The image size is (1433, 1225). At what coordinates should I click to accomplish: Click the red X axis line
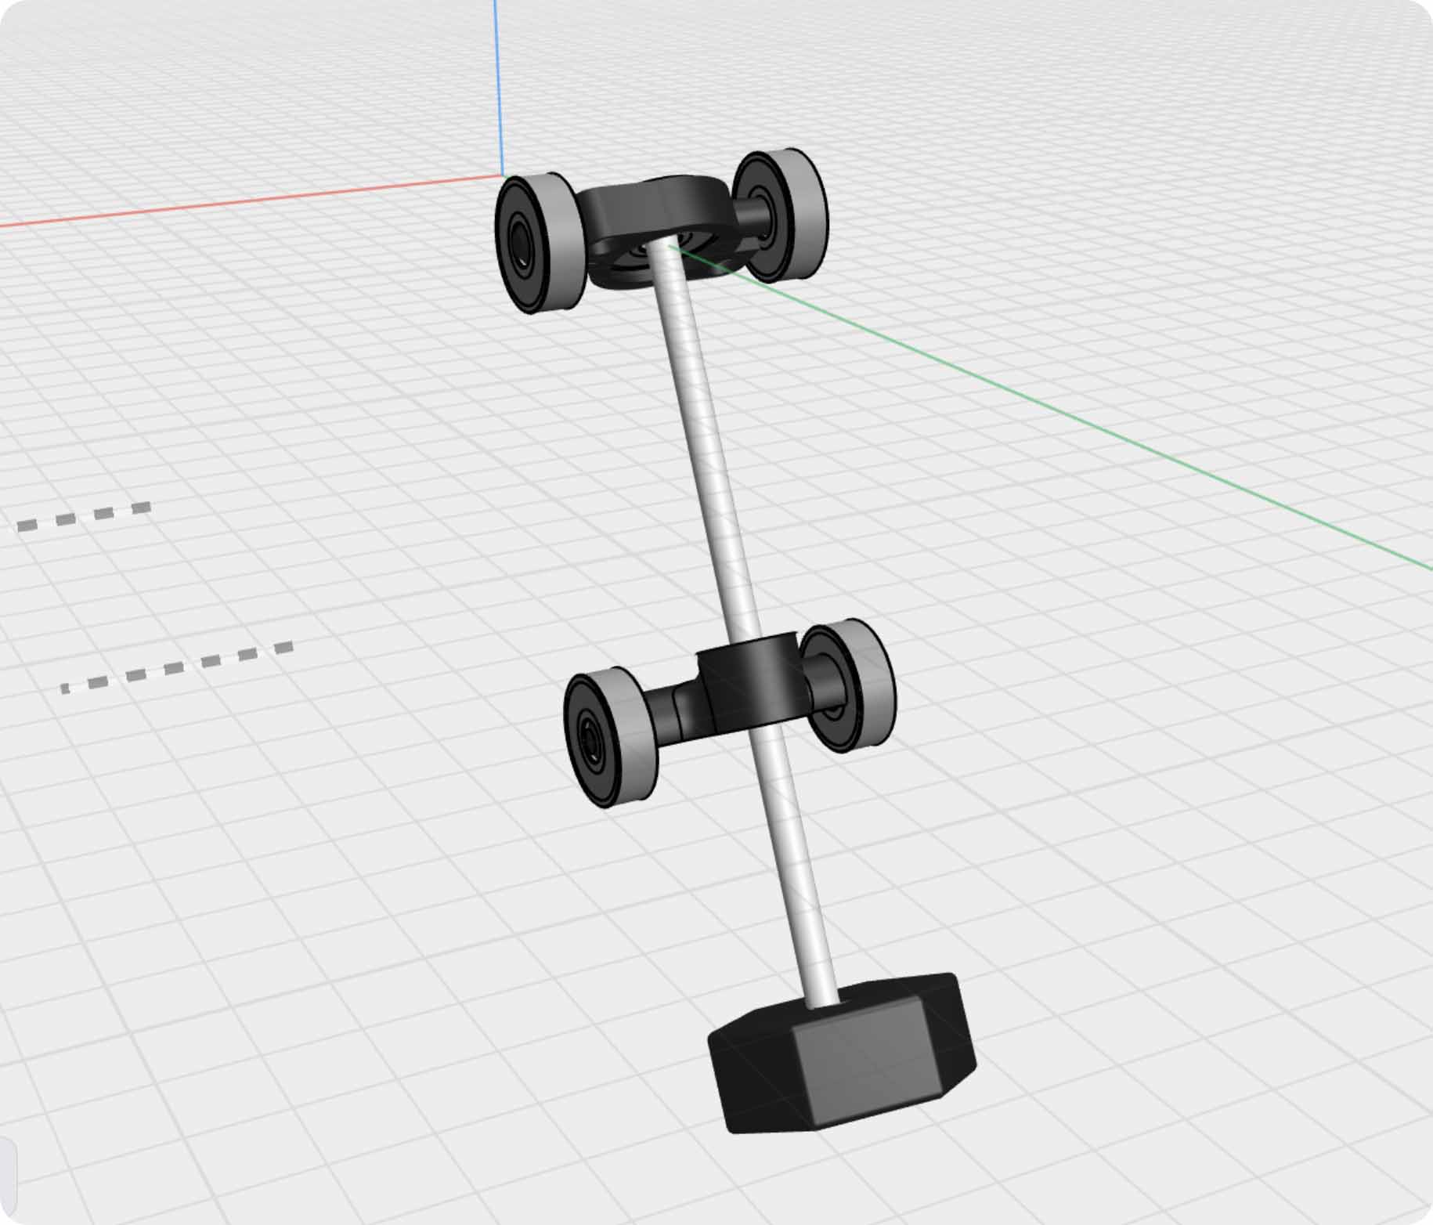point(235,202)
